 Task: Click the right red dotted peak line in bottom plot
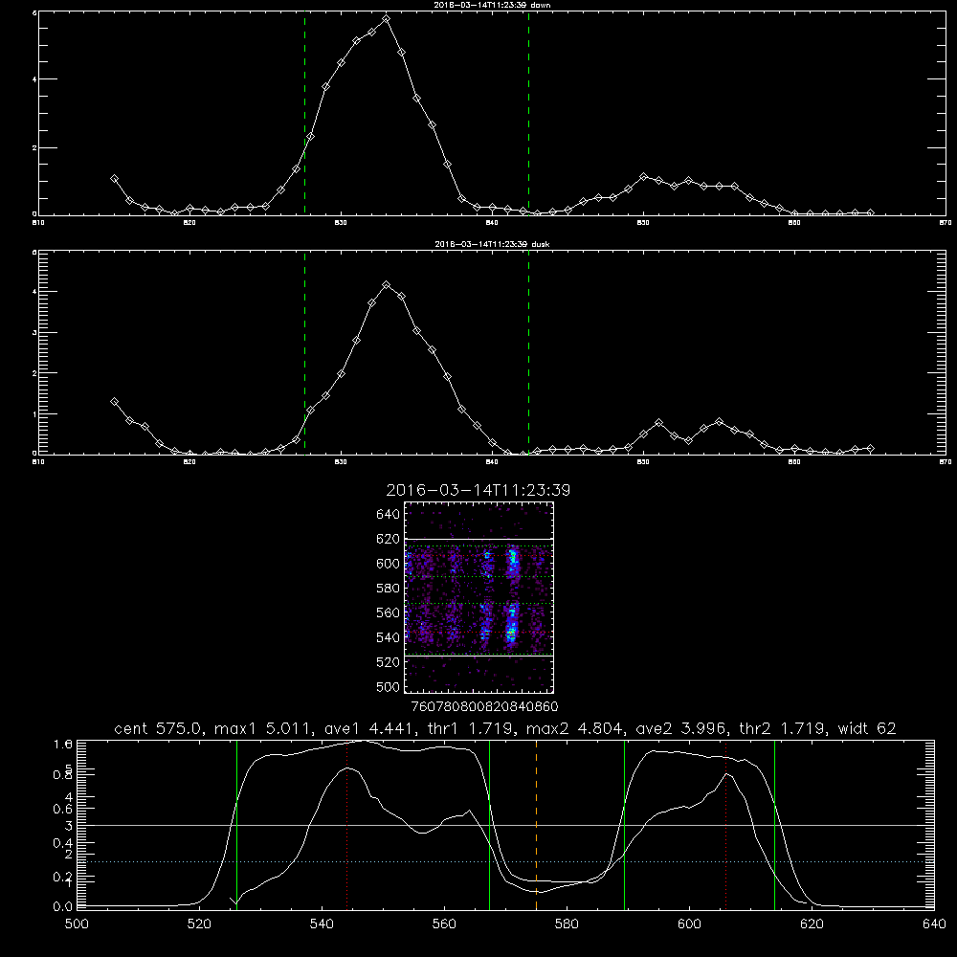point(725,825)
